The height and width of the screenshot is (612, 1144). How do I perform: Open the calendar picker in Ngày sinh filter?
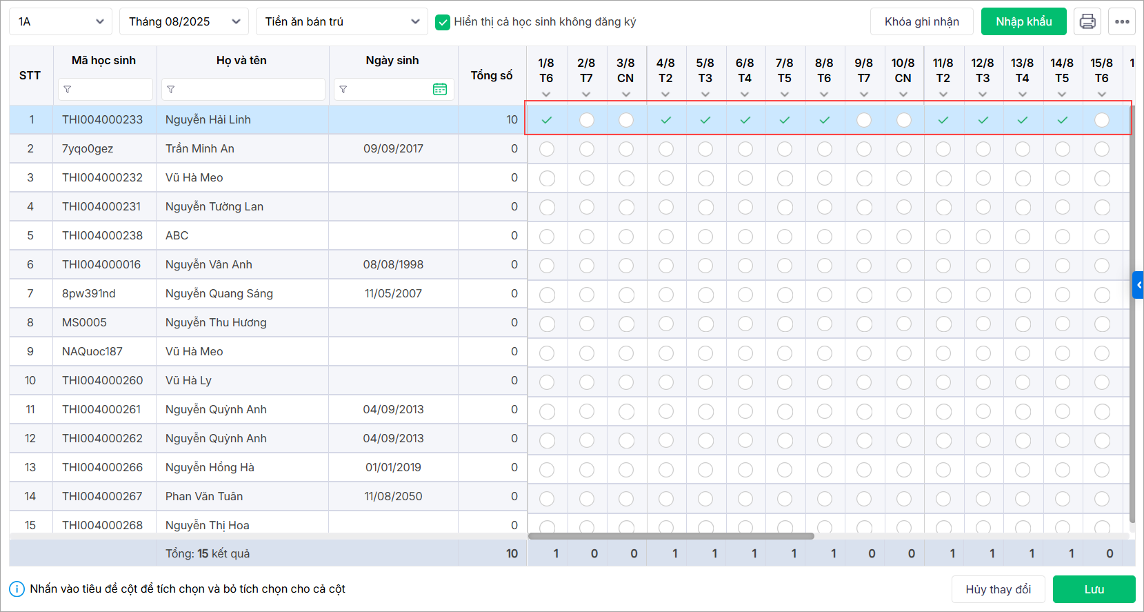point(440,89)
